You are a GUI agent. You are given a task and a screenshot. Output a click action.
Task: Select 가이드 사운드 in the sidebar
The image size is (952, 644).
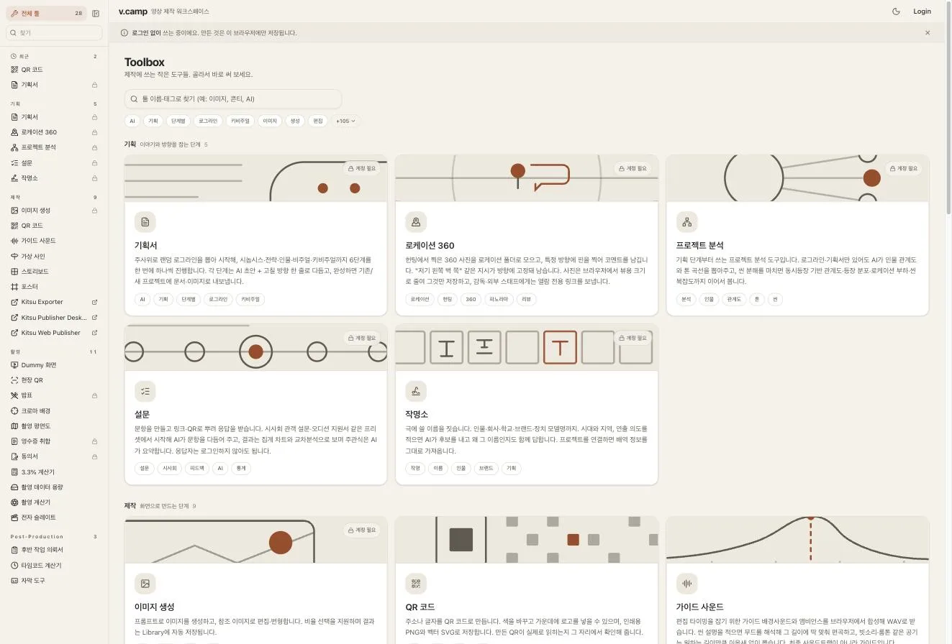pyautogui.click(x=54, y=241)
